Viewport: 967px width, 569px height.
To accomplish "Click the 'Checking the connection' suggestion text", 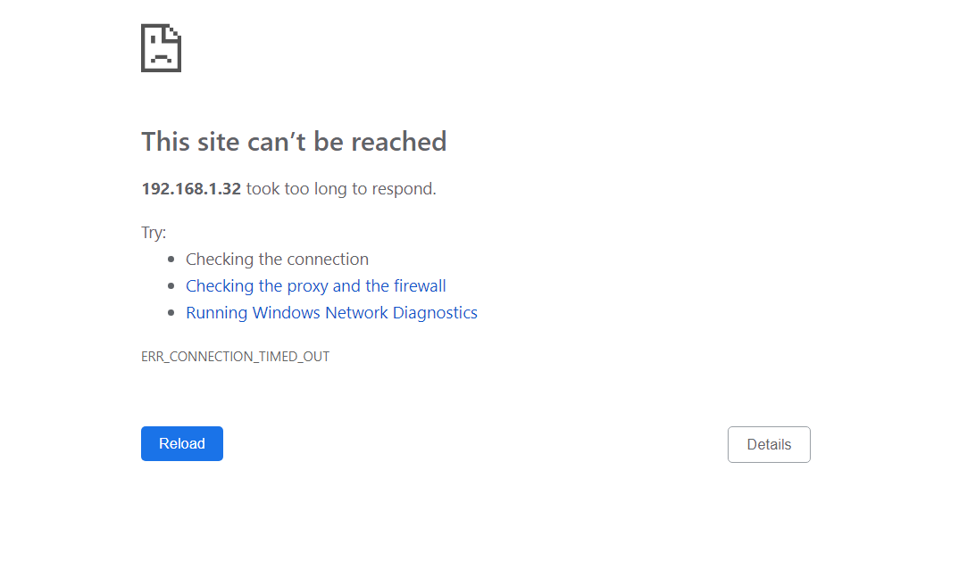I will 277,260.
